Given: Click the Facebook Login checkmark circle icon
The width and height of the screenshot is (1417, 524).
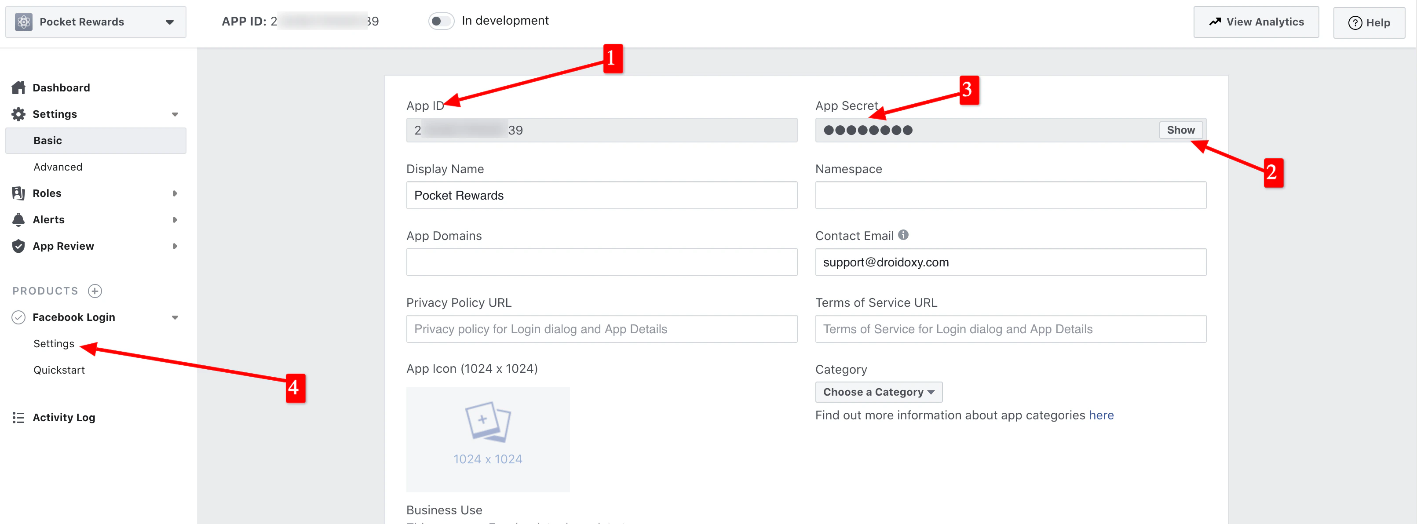Looking at the screenshot, I should click(19, 317).
